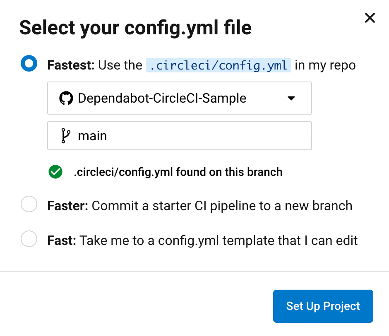This screenshot has width=389, height=336.
Task: Select the Fastest radio button
Action: tap(29, 64)
